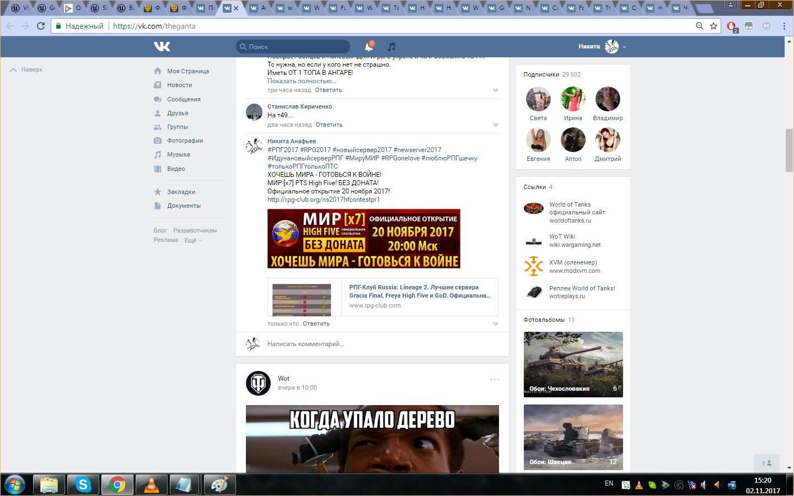
Task: Open Новости in the sidebar
Action: coord(179,85)
